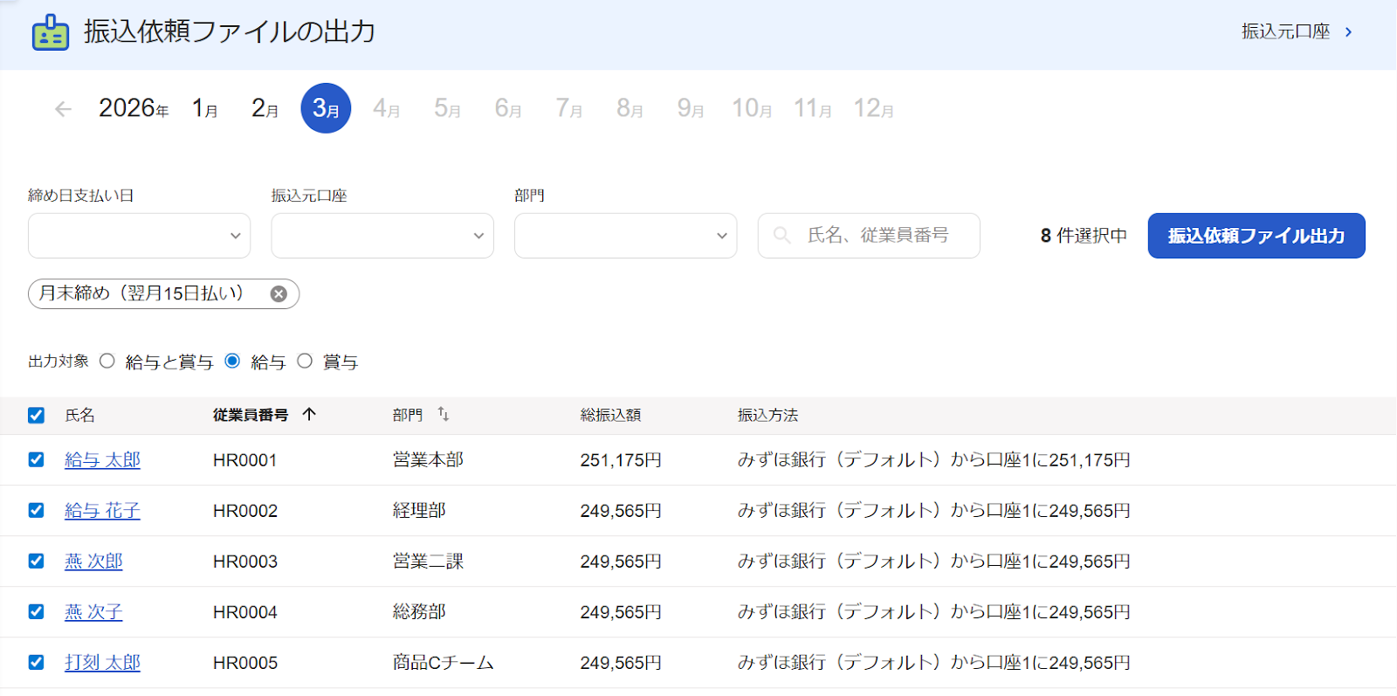Screen dimensions: 1397x696
Task: Click the 総務部 department cell
Action: 419,611
